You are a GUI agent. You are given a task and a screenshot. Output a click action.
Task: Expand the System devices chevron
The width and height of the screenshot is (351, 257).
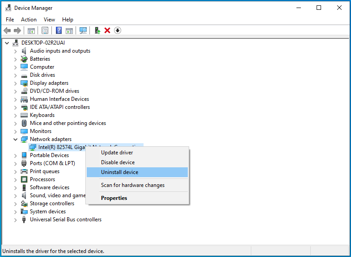[15, 212]
